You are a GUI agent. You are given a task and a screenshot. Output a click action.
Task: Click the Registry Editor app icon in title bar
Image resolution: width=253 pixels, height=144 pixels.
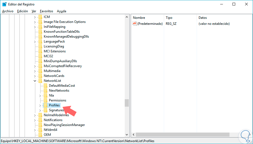tap(4, 4)
